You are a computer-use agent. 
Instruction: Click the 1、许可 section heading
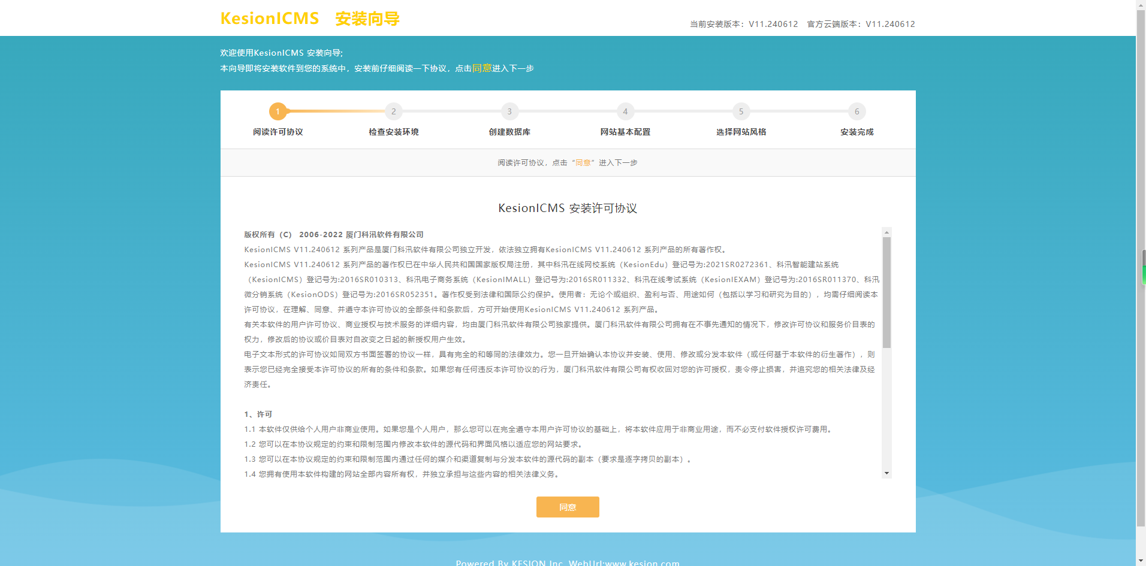click(x=258, y=414)
